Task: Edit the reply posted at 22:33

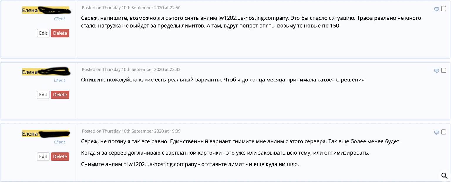Action: pos(43,95)
